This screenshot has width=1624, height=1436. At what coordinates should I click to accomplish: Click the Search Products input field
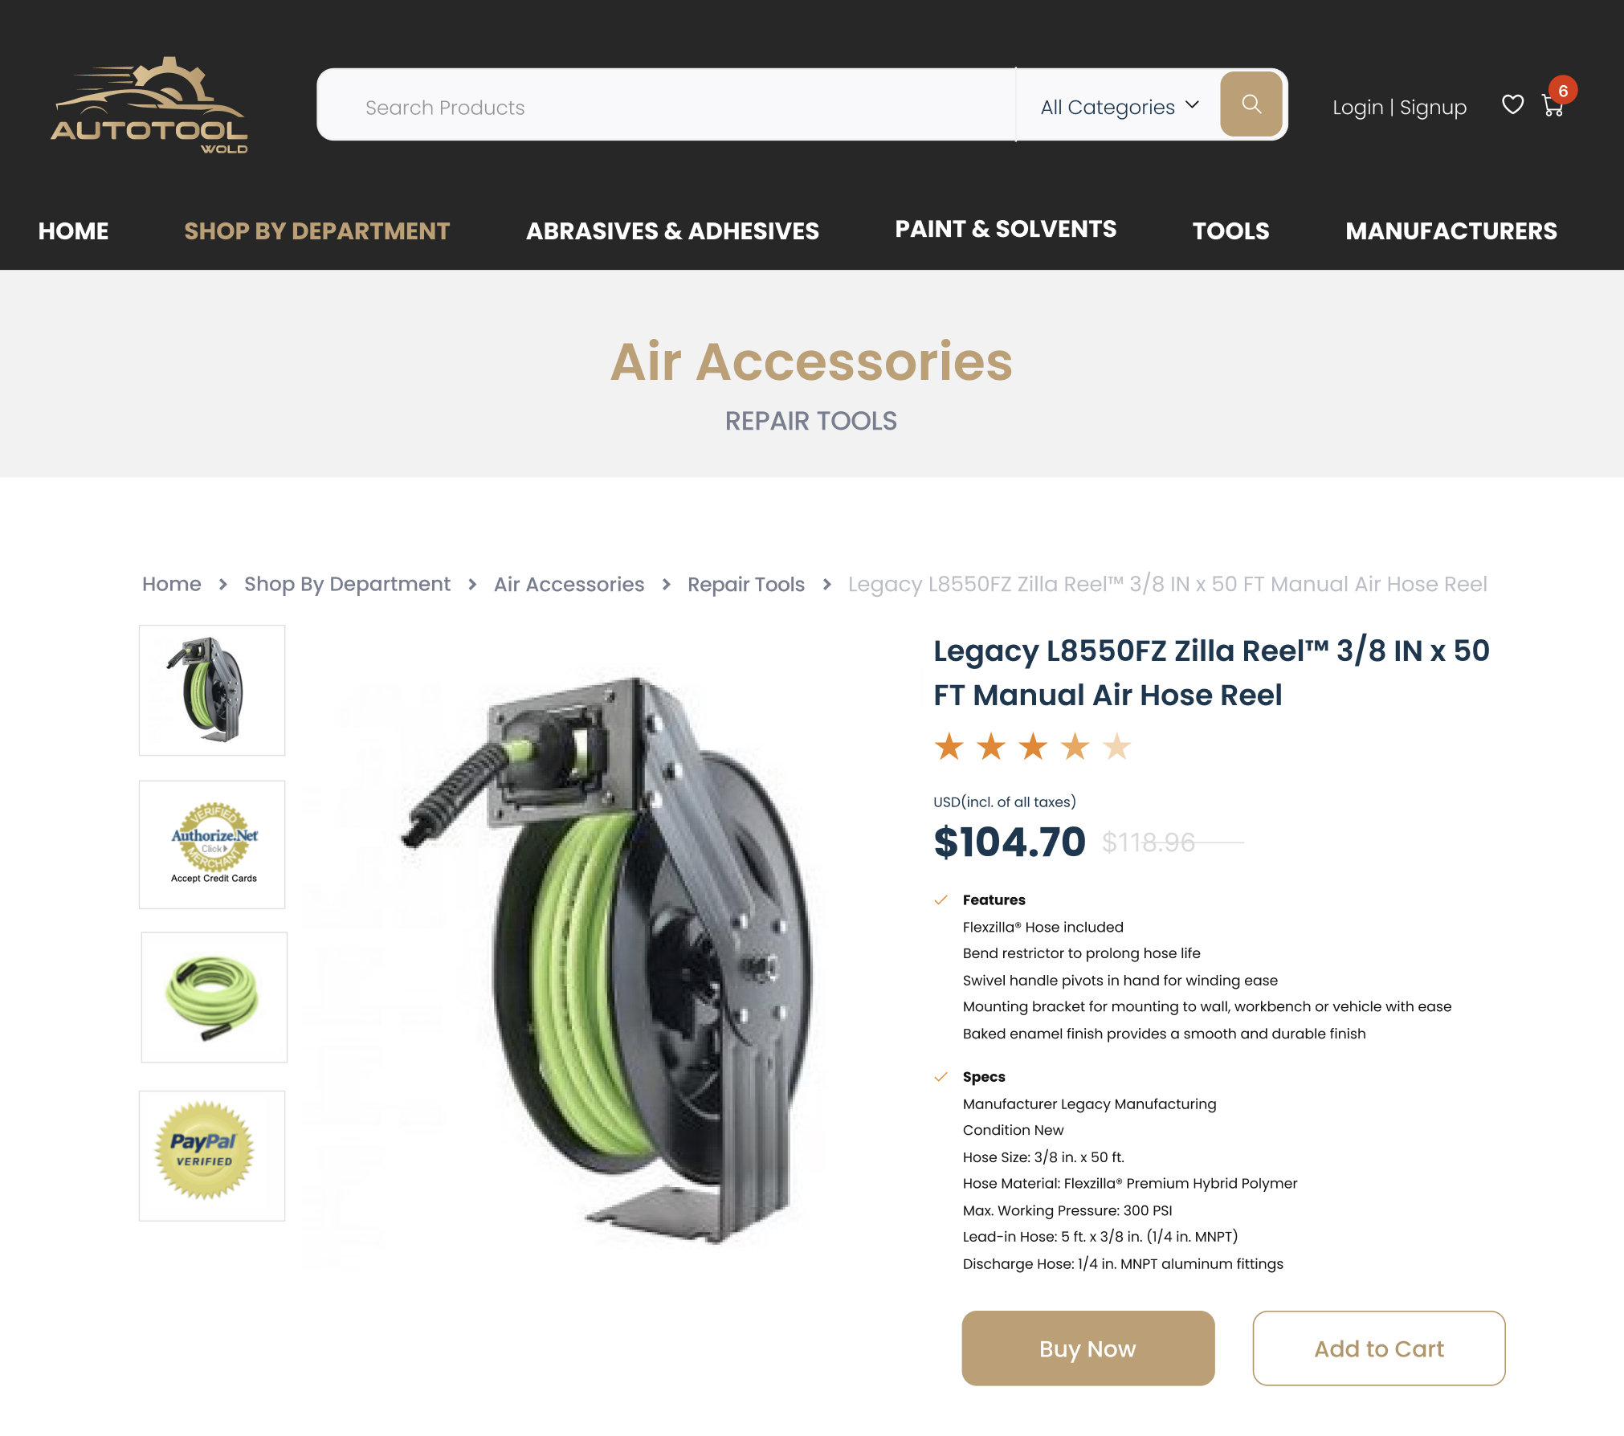667,107
